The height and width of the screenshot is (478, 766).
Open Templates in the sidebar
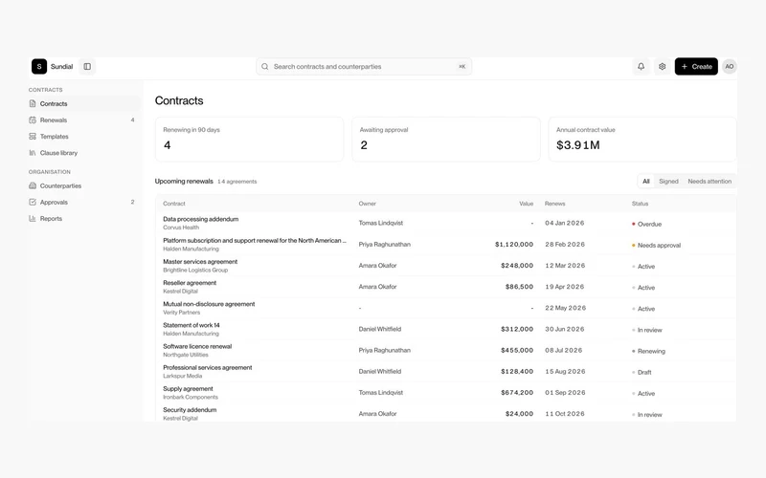point(83,137)
